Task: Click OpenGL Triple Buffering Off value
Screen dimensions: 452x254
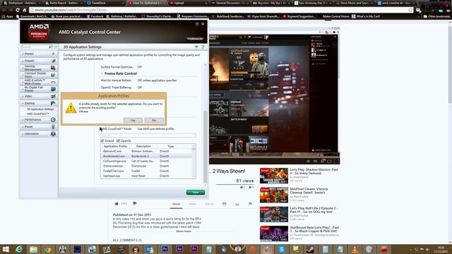Action: (140, 87)
